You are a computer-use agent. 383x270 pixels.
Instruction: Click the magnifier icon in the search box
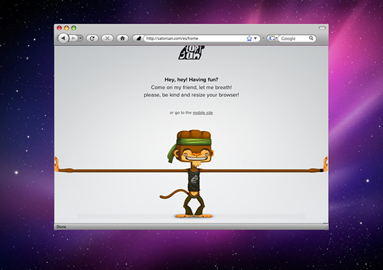[x=311, y=38]
